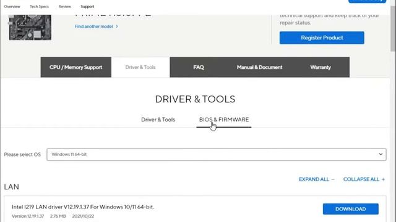Screen dimensions: 396x222
Task: Click EXPAND ALL link
Action: point(316,179)
